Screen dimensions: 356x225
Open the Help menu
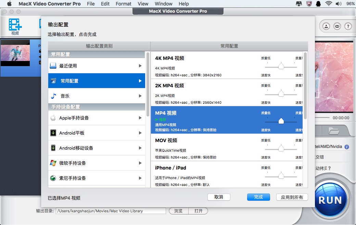point(184,4)
